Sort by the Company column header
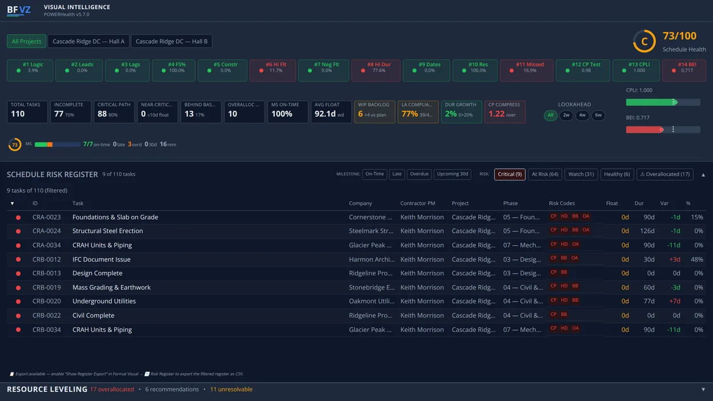713x401 pixels. click(x=360, y=203)
